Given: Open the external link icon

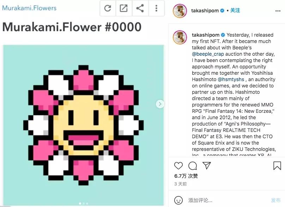Looking at the screenshot, I should [x=124, y=8].
